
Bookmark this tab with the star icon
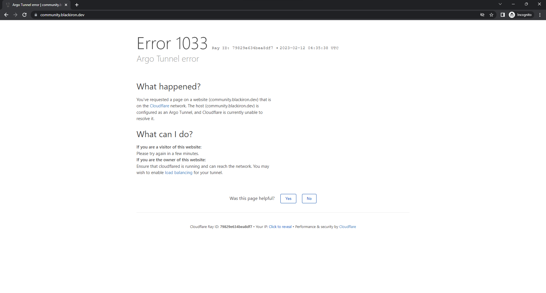tap(491, 15)
